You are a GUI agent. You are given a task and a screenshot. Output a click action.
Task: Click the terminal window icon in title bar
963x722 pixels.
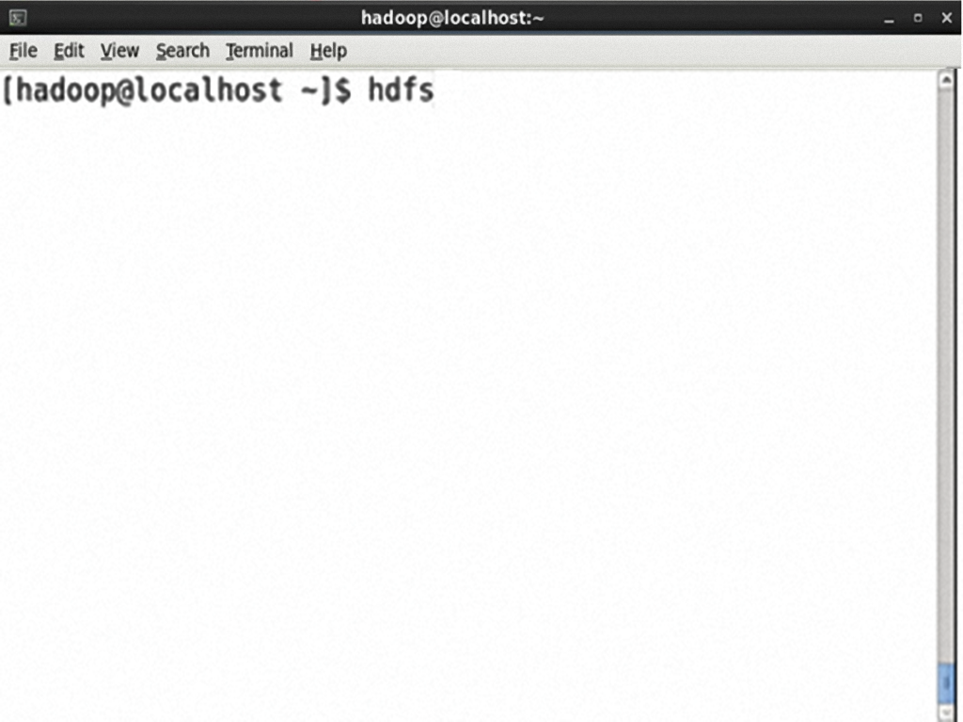(x=17, y=18)
